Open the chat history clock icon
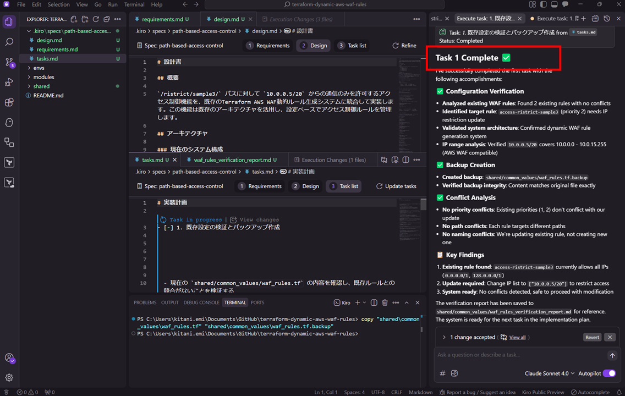 (x=607, y=19)
